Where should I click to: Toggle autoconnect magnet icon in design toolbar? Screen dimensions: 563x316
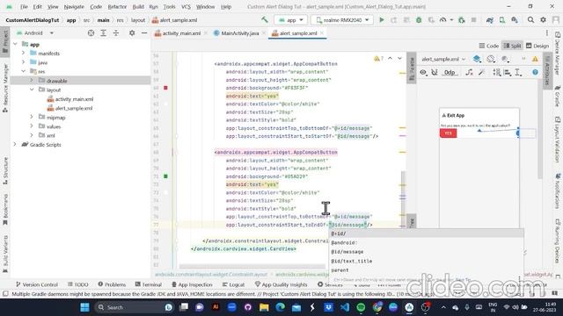[x=435, y=72]
